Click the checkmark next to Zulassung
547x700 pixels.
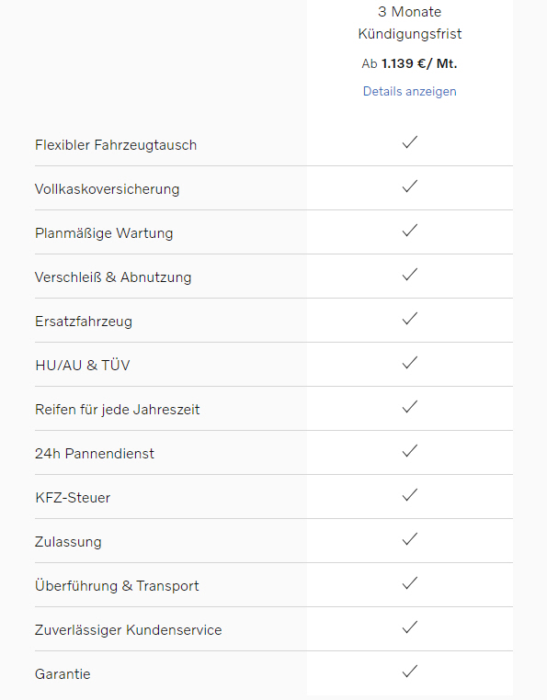click(410, 539)
